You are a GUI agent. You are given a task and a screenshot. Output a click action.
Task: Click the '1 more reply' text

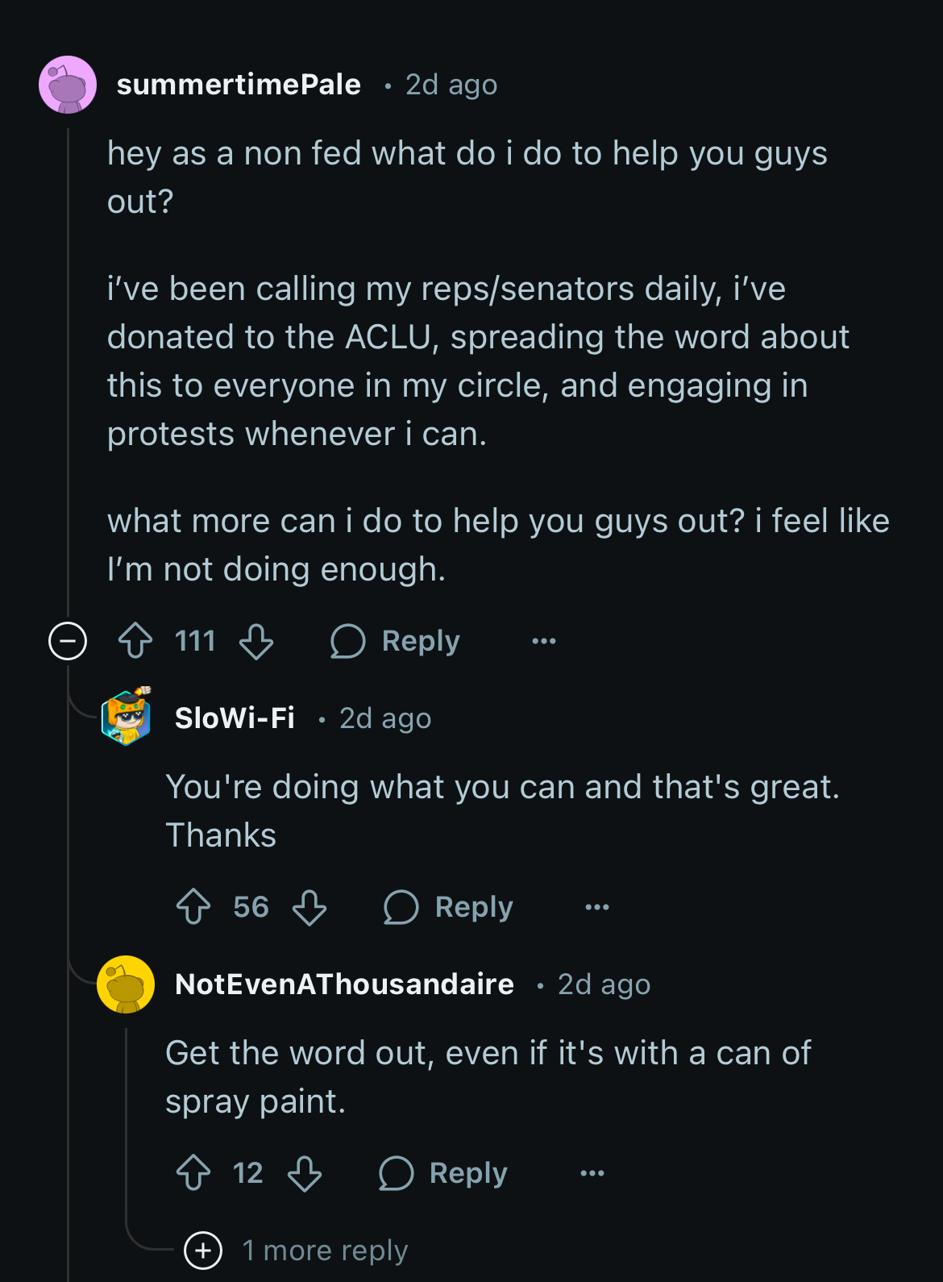click(x=325, y=1251)
